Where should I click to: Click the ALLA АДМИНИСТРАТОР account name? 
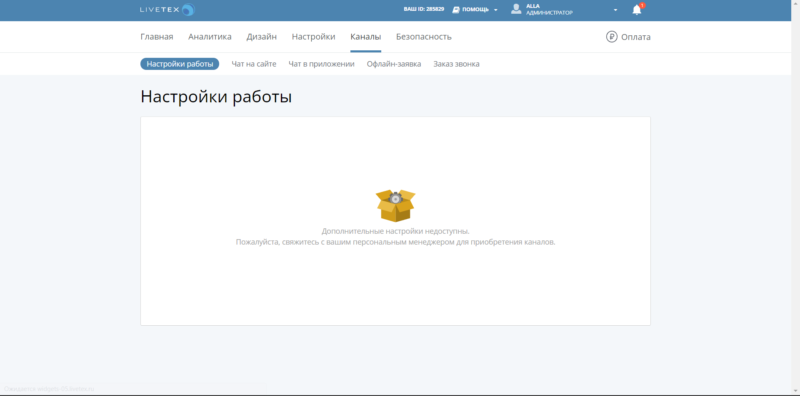click(x=549, y=10)
